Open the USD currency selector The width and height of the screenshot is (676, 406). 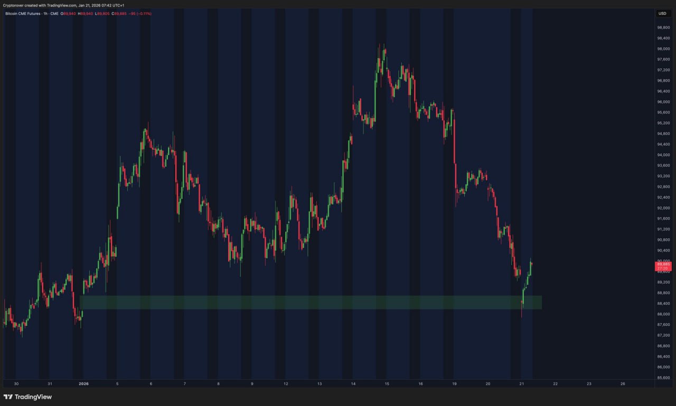tap(662, 14)
